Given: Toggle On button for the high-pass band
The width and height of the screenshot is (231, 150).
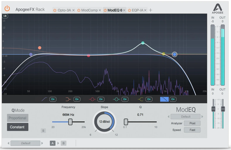Looking at the screenshot, I should point(53,99).
